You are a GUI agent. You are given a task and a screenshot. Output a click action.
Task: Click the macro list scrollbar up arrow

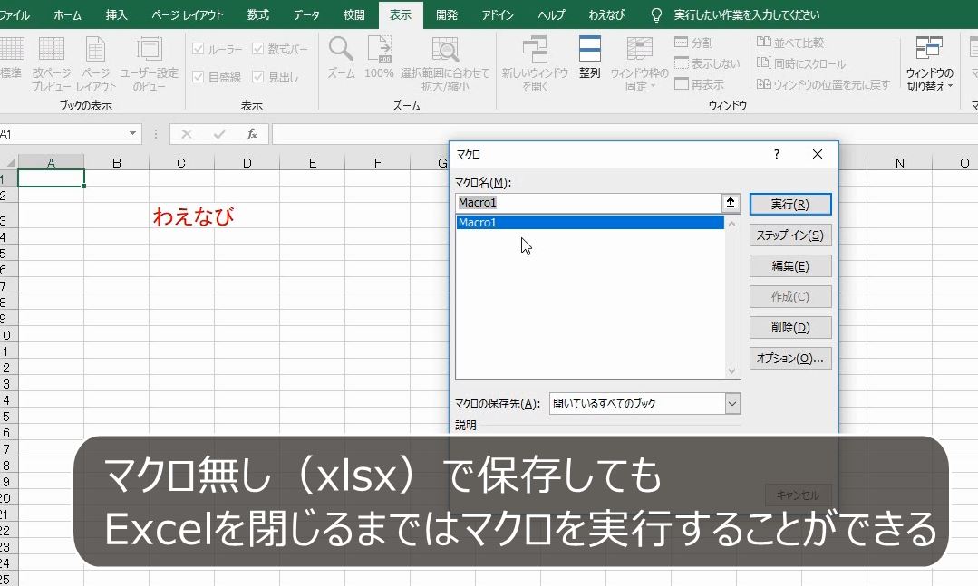(x=732, y=223)
